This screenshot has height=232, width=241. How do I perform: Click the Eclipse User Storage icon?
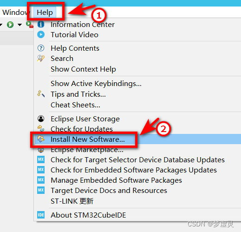click(x=41, y=119)
